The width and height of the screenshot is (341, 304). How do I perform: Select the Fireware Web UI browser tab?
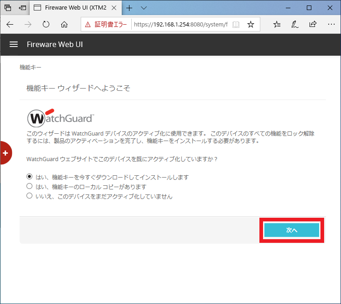76,8
